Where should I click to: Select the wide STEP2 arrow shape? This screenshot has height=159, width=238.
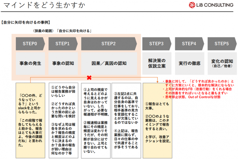pyautogui.click(x=109, y=44)
